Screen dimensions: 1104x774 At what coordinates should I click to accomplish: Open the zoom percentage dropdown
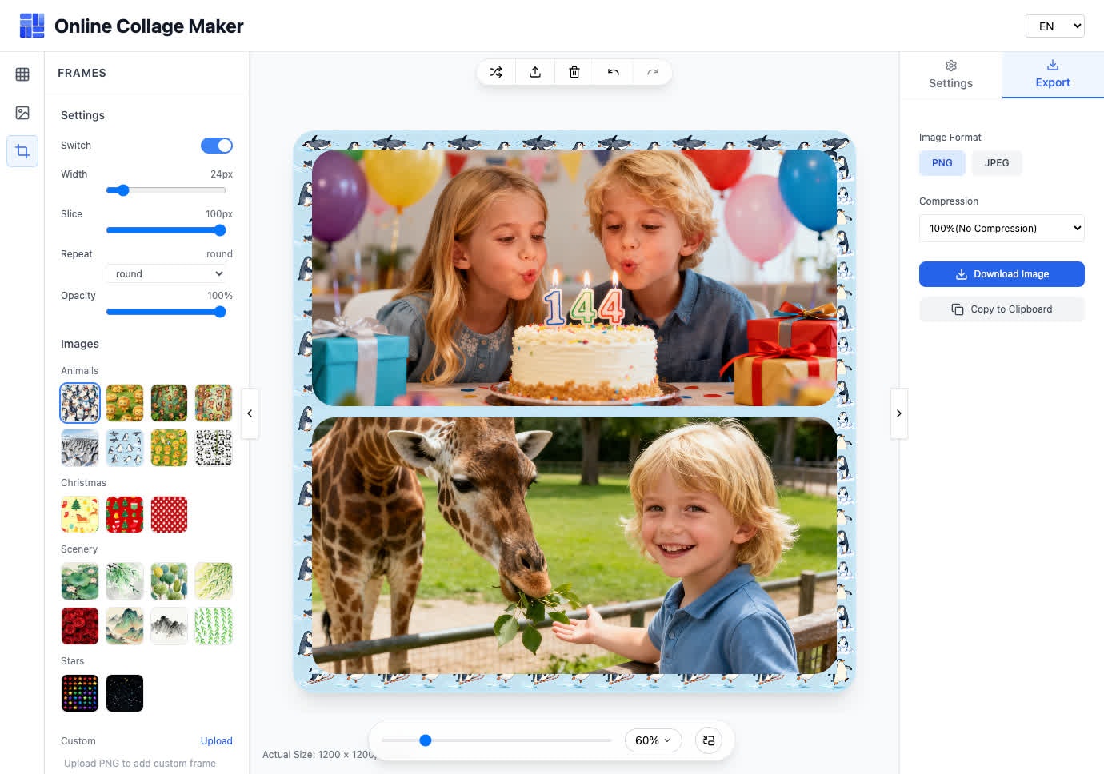coord(653,740)
